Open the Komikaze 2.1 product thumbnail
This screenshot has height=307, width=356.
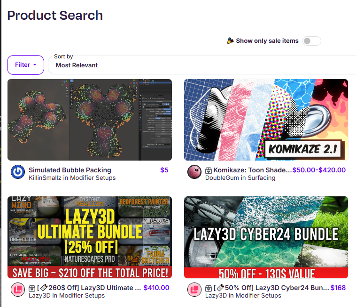tap(266, 120)
